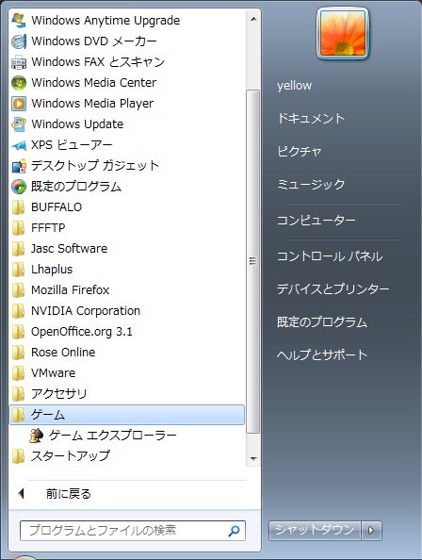Viewport: 422px width, 560px height.
Task: Open コンピューター from the right pane
Action: (x=316, y=221)
